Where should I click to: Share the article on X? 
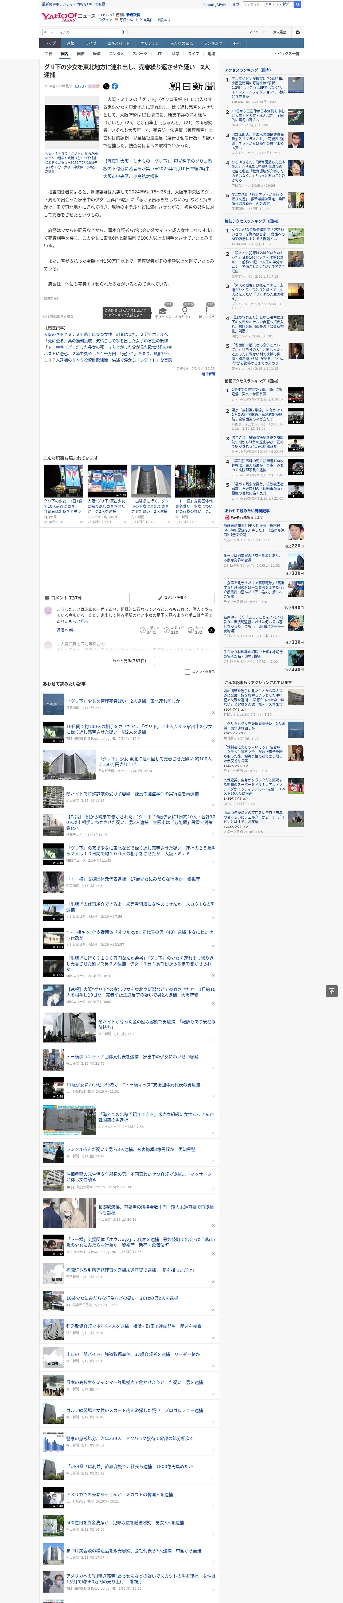click(106, 87)
